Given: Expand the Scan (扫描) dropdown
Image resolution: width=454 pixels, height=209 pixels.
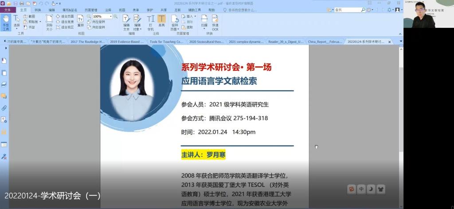Looking at the screenshot, I should click(x=204, y=27).
